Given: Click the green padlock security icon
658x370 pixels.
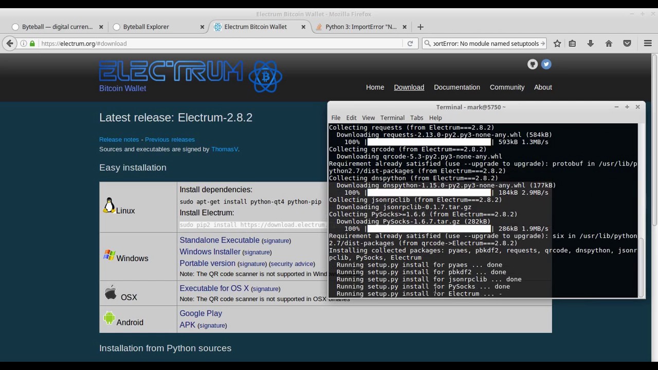Looking at the screenshot, I should coord(32,44).
